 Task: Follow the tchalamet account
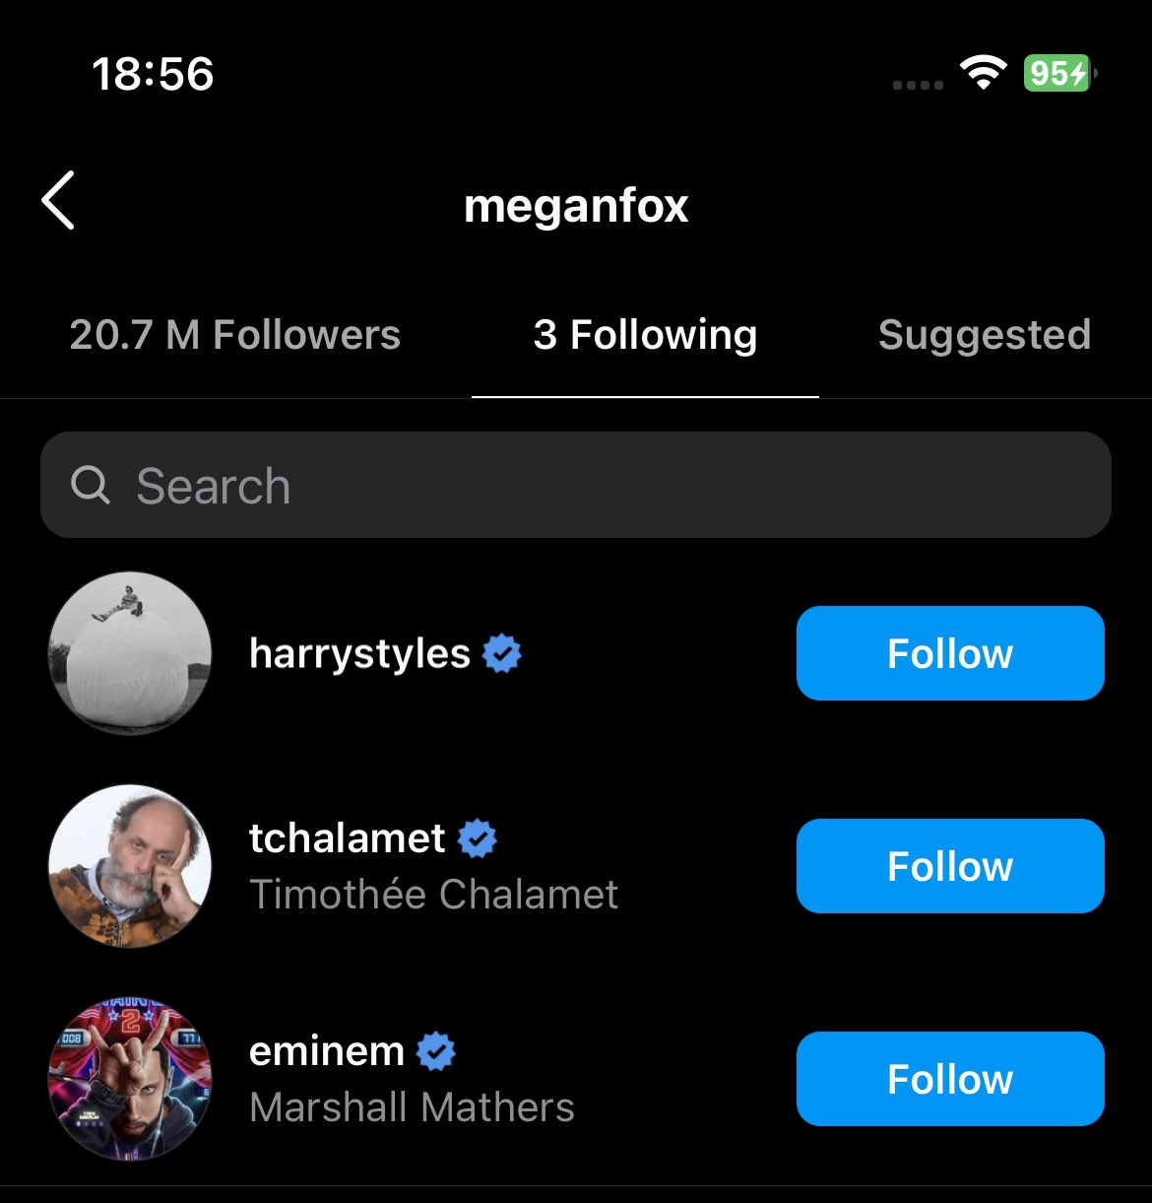click(950, 866)
